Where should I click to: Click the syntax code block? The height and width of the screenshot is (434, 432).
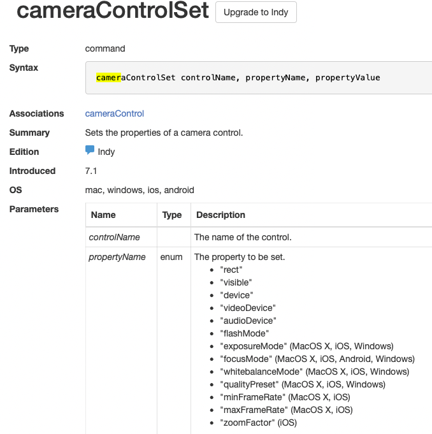tap(258, 78)
